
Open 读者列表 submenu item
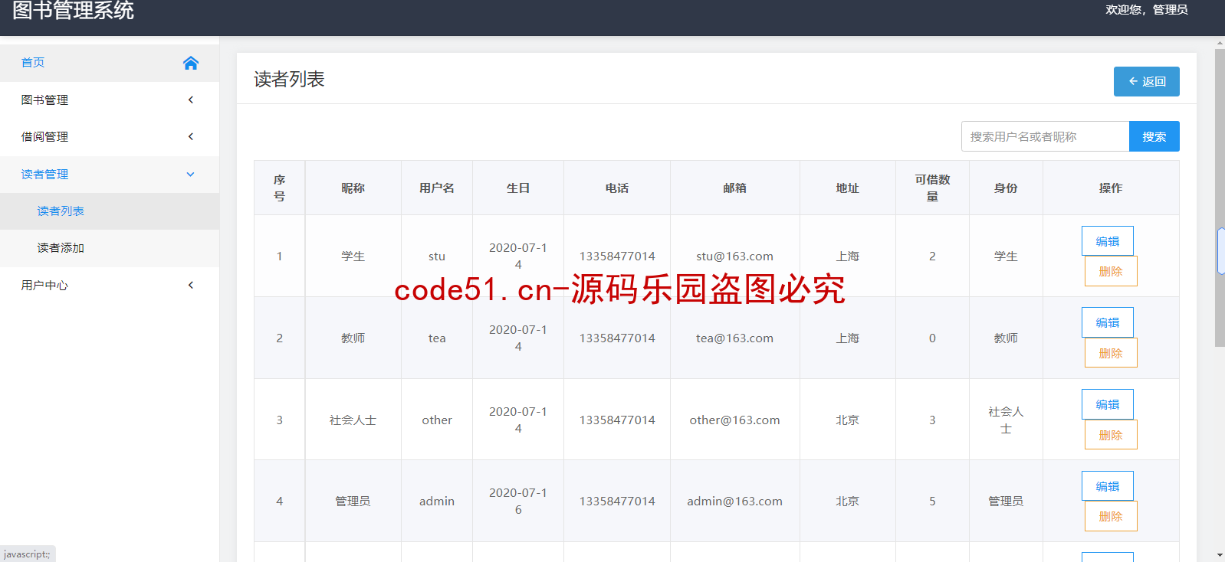click(110, 211)
